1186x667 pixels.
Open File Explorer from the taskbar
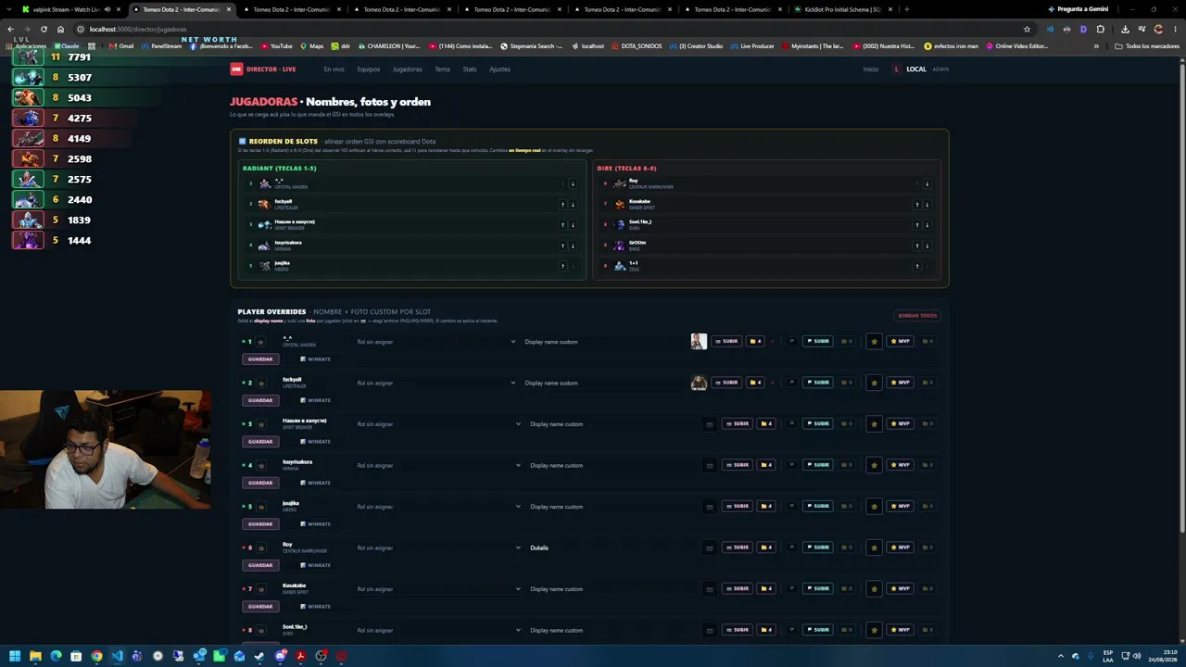click(x=35, y=656)
